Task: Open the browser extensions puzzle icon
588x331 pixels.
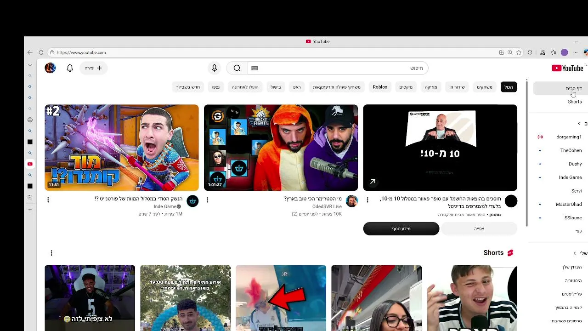Action: tap(530, 52)
